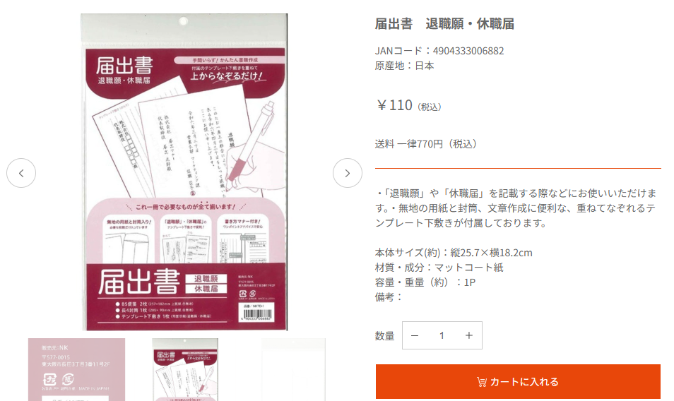Viewport: 674px width, 401px height.
Task: Click the main product package image
Action: pos(184,172)
